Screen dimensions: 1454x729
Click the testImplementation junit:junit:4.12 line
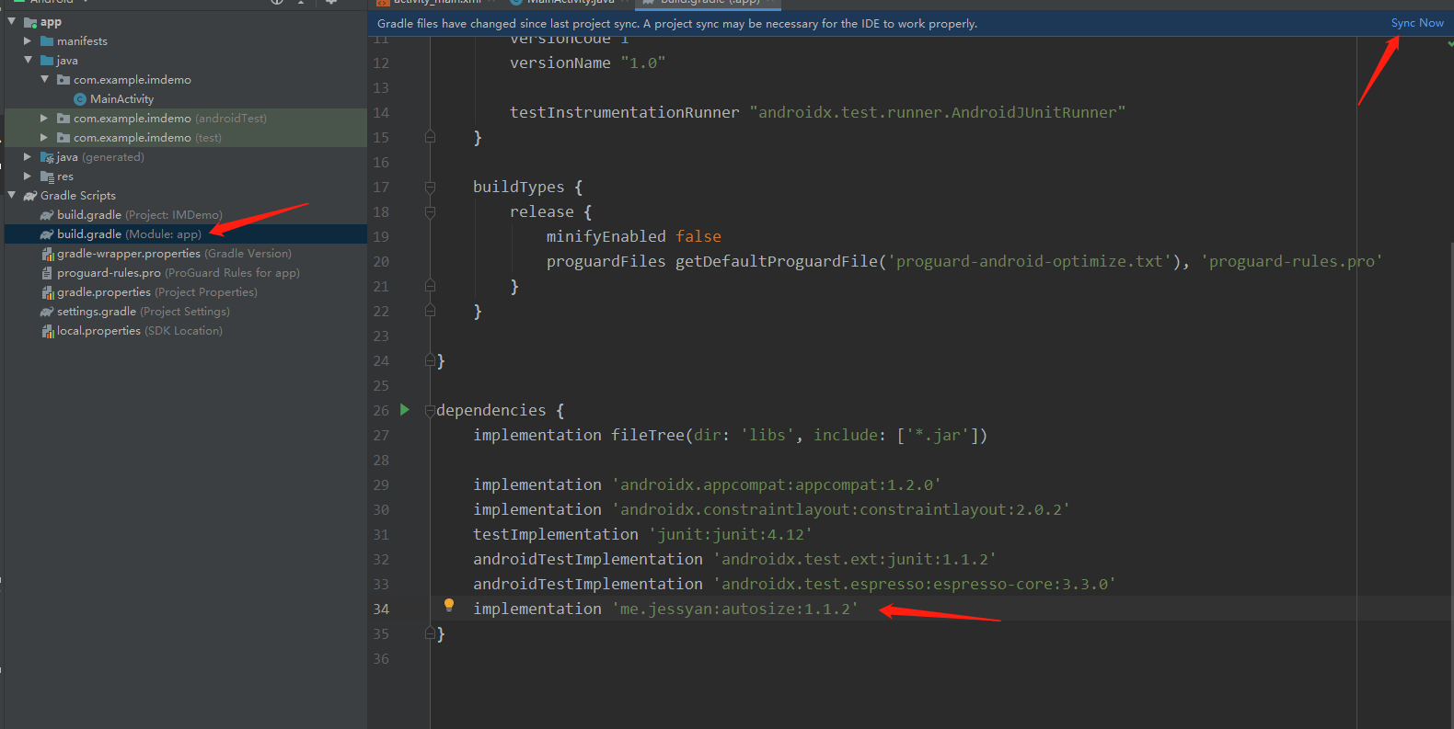click(642, 534)
